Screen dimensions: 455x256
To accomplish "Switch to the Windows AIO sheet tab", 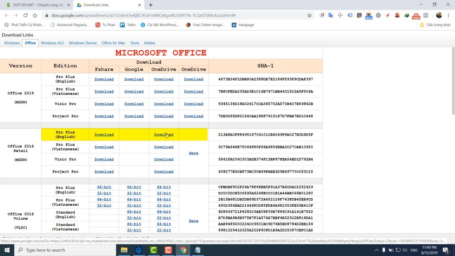I will click(x=52, y=43).
